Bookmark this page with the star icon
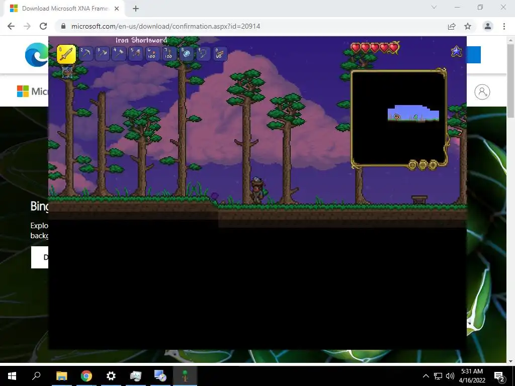This screenshot has height=386, width=515. pos(468,26)
